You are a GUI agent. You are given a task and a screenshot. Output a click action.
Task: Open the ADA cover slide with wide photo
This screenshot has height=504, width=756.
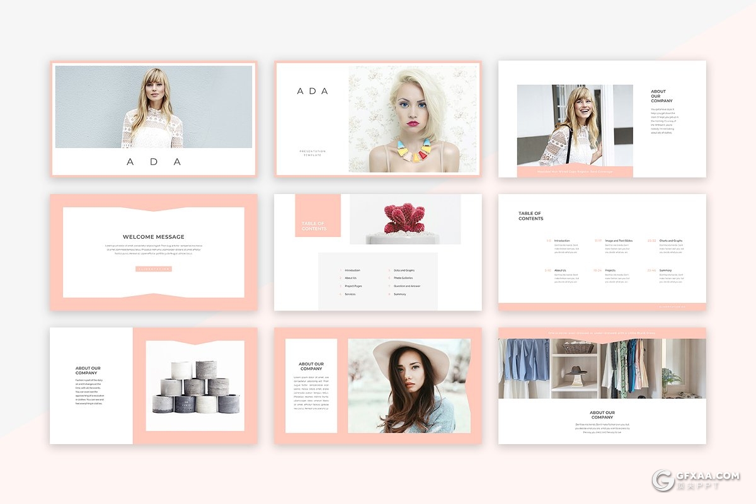click(x=154, y=118)
